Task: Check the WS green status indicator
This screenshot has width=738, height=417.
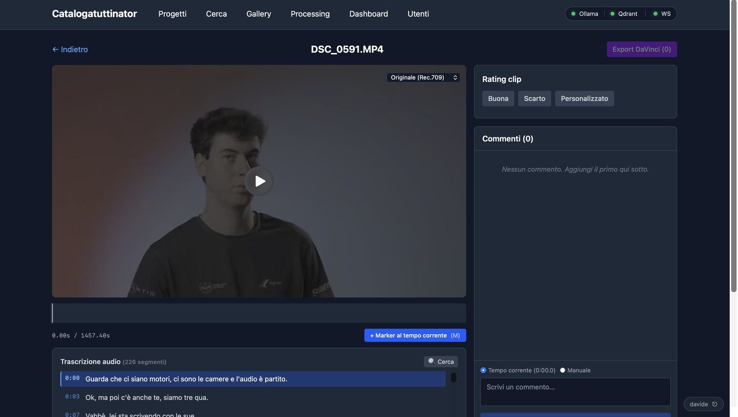Action: click(655, 14)
